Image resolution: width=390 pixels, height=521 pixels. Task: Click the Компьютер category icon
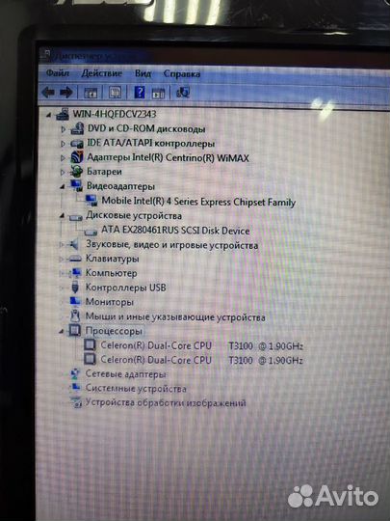76,273
